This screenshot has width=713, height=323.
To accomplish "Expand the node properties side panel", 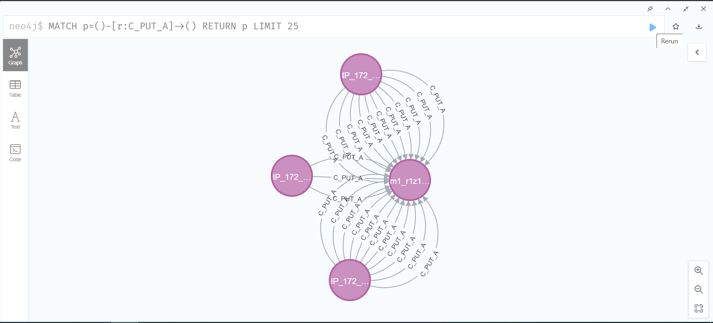I will tap(697, 52).
